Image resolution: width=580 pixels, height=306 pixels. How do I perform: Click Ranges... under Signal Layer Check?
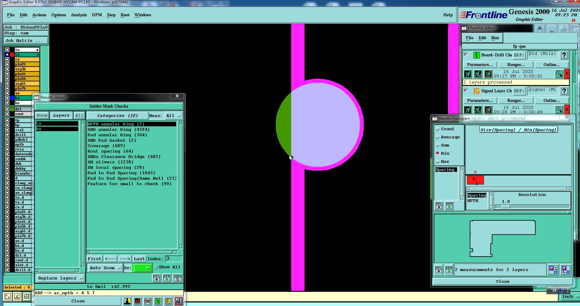pos(516,101)
